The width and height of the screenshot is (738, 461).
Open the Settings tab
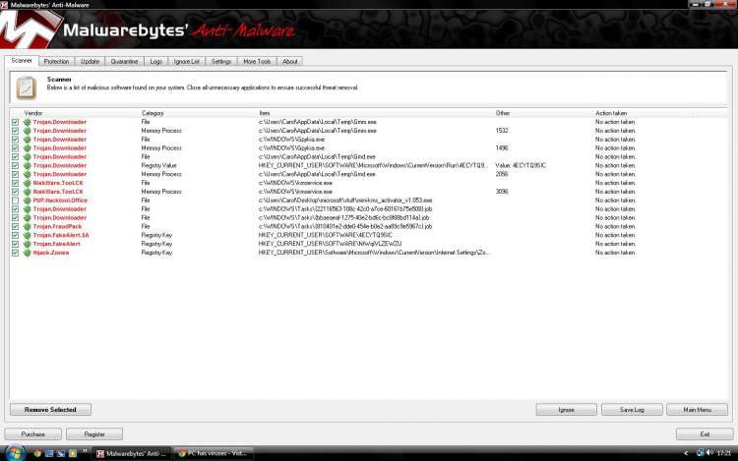(x=221, y=62)
